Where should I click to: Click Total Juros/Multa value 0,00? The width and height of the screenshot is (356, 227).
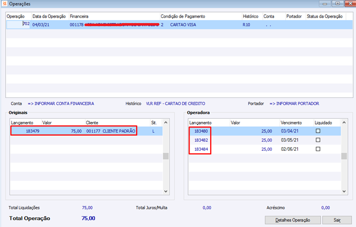pos(207,208)
